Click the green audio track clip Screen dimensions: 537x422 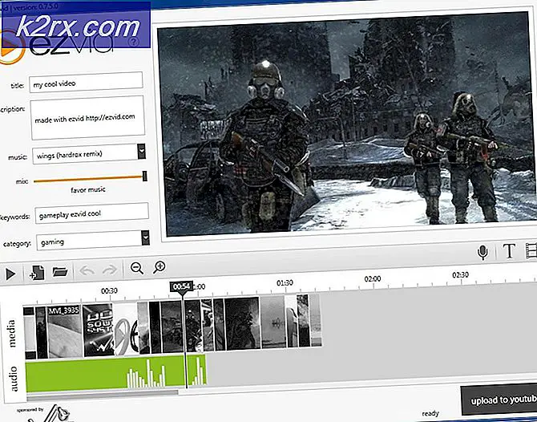pyautogui.click(x=115, y=373)
